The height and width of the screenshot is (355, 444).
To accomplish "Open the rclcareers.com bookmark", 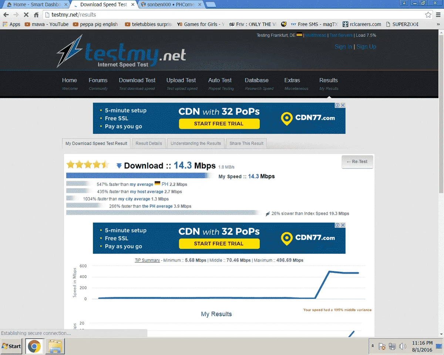I will [x=362, y=24].
